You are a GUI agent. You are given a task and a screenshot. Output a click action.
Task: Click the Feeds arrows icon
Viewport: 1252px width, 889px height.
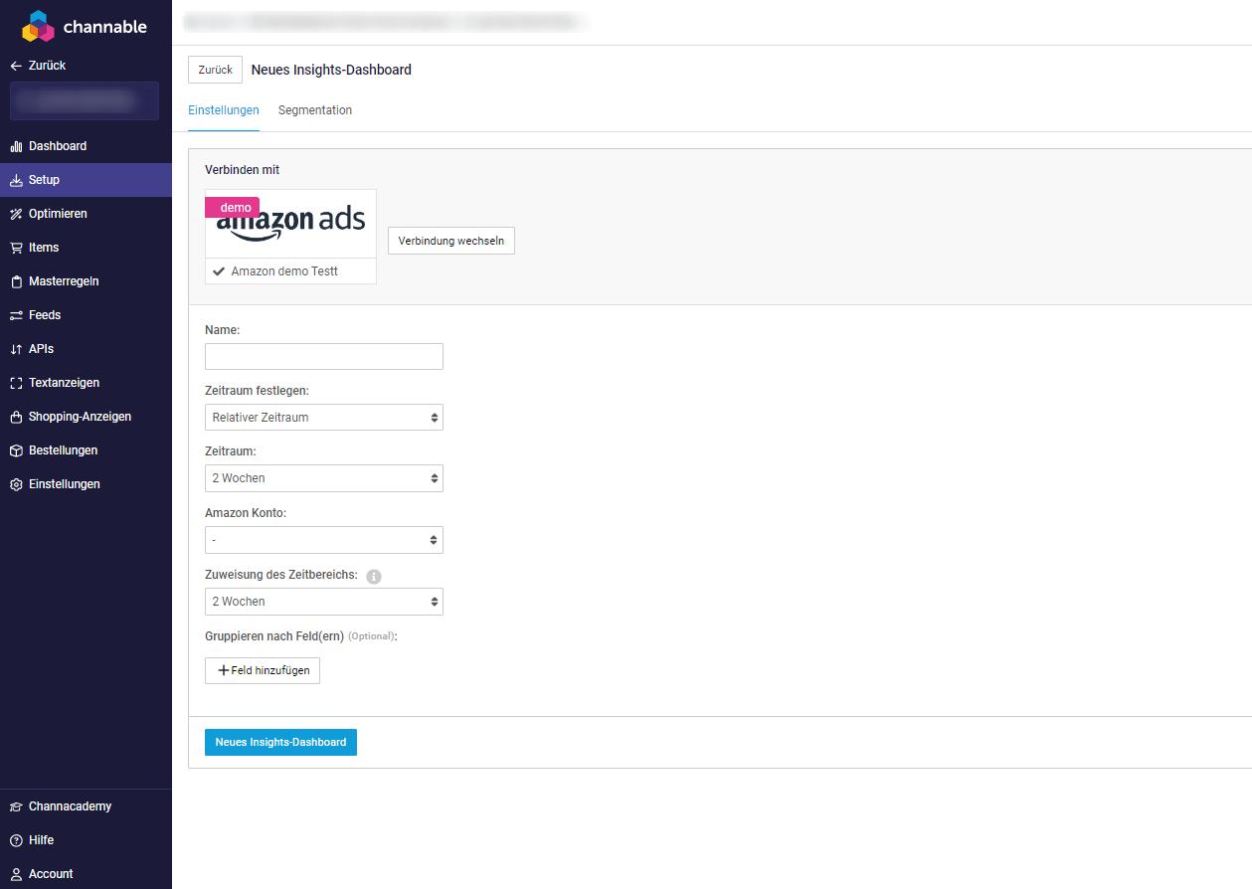coord(16,315)
